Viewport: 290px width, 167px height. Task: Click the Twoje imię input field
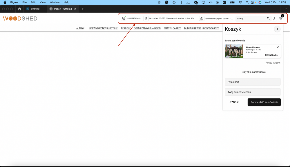253,82
